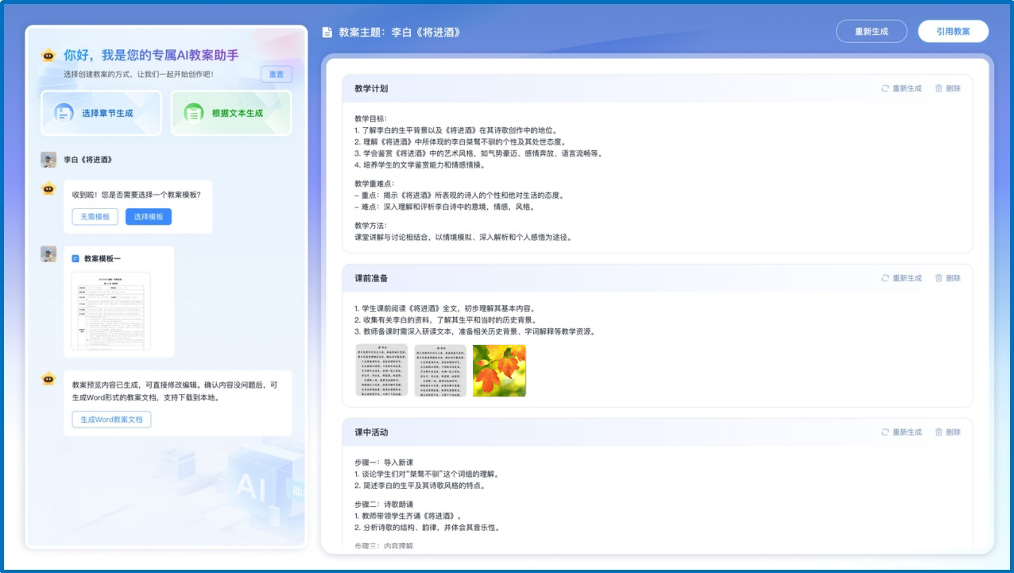This screenshot has height=573, width=1014.
Task: Reset the conversation with 重置 button
Action: [x=277, y=73]
